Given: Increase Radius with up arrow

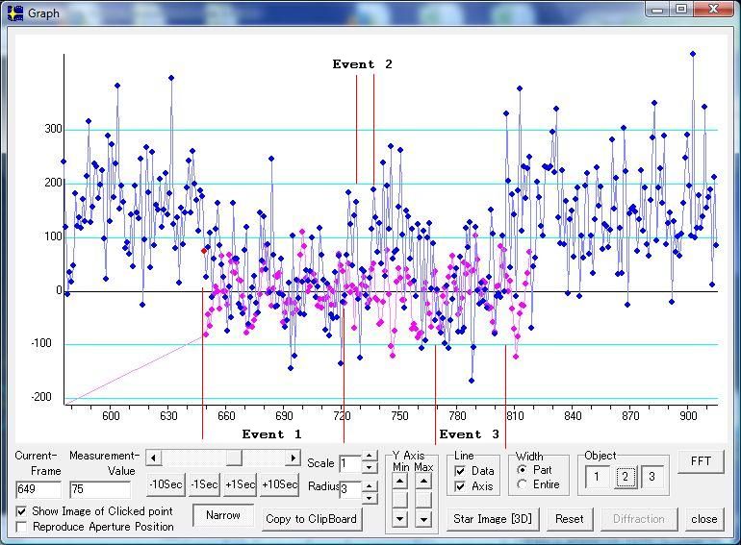Looking at the screenshot, I should 370,486.
